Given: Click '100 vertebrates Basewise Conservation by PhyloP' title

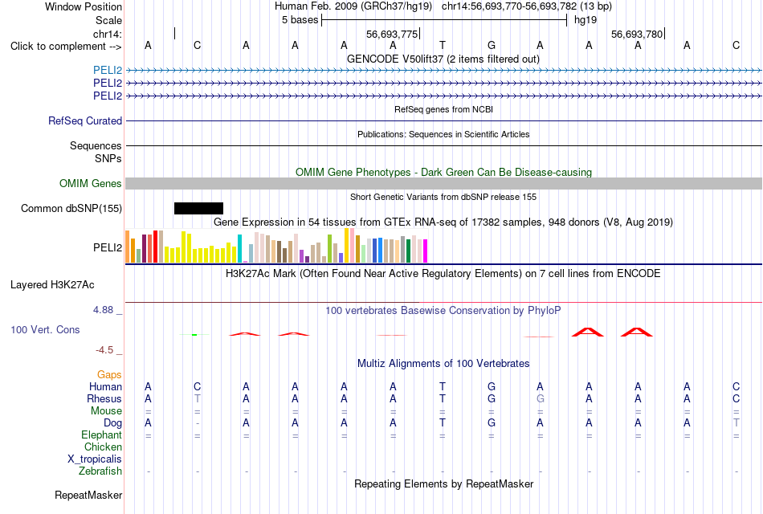Looking at the screenshot, I should tap(443, 311).
